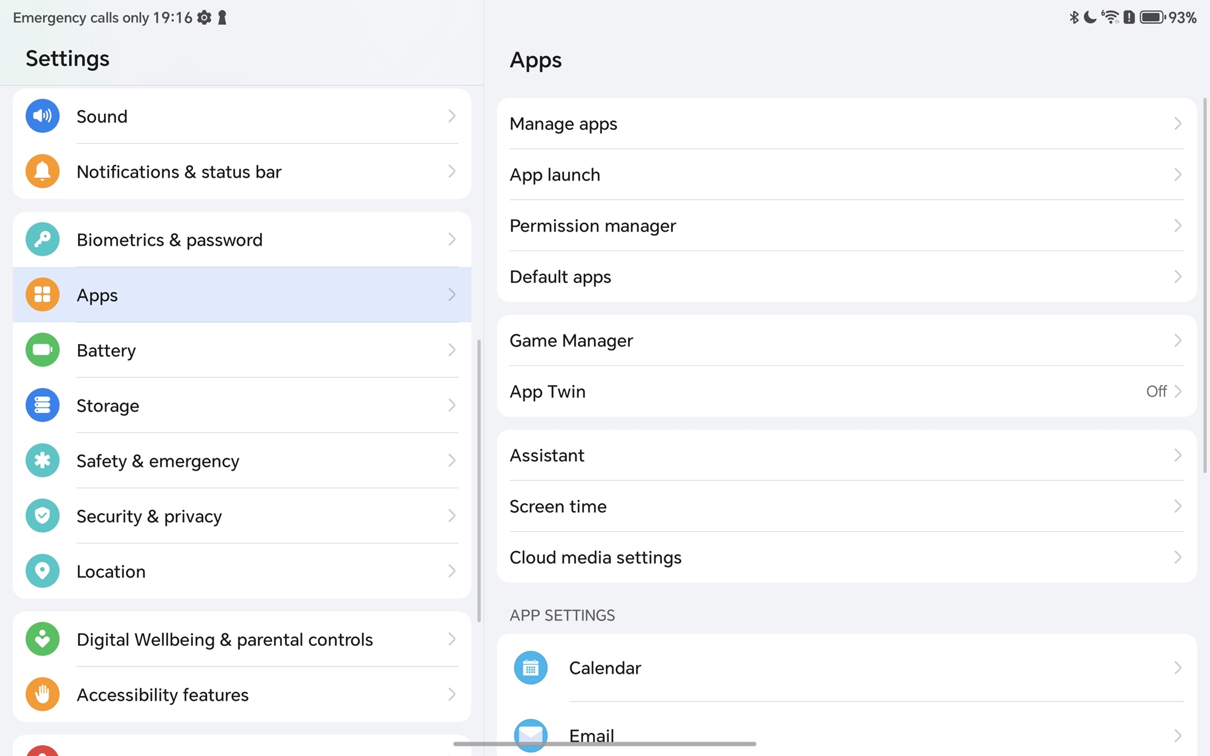Image resolution: width=1210 pixels, height=756 pixels.
Task: Open Cloud media settings chevron
Action: (x=1177, y=557)
